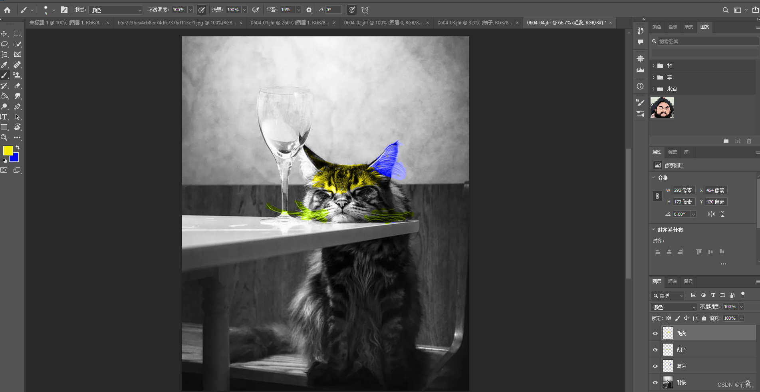
Task: Create new pattern with plus button
Action: 738,141
